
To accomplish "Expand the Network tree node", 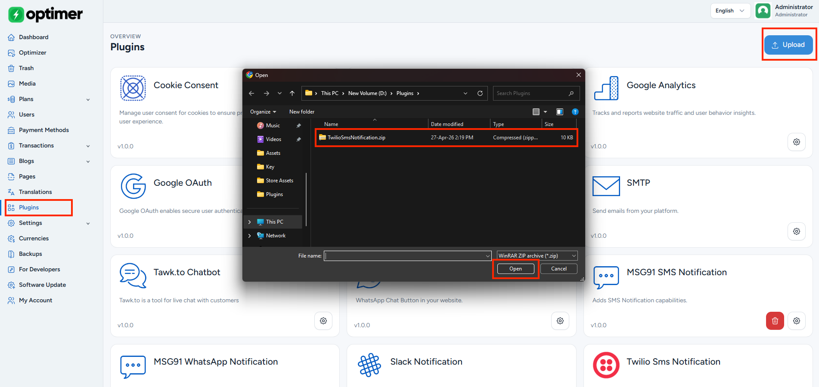I will pos(250,236).
